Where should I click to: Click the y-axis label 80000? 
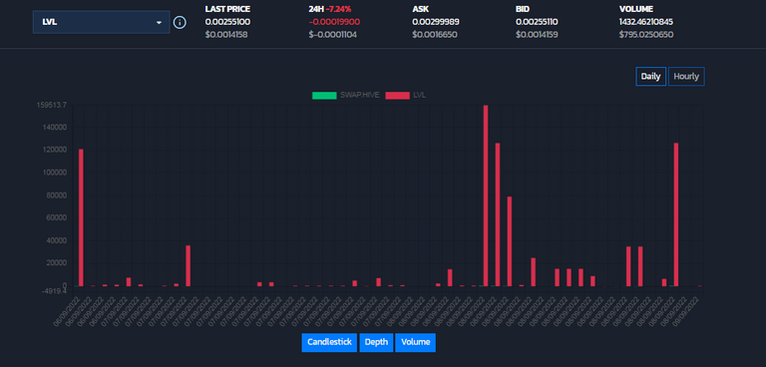(x=56, y=195)
